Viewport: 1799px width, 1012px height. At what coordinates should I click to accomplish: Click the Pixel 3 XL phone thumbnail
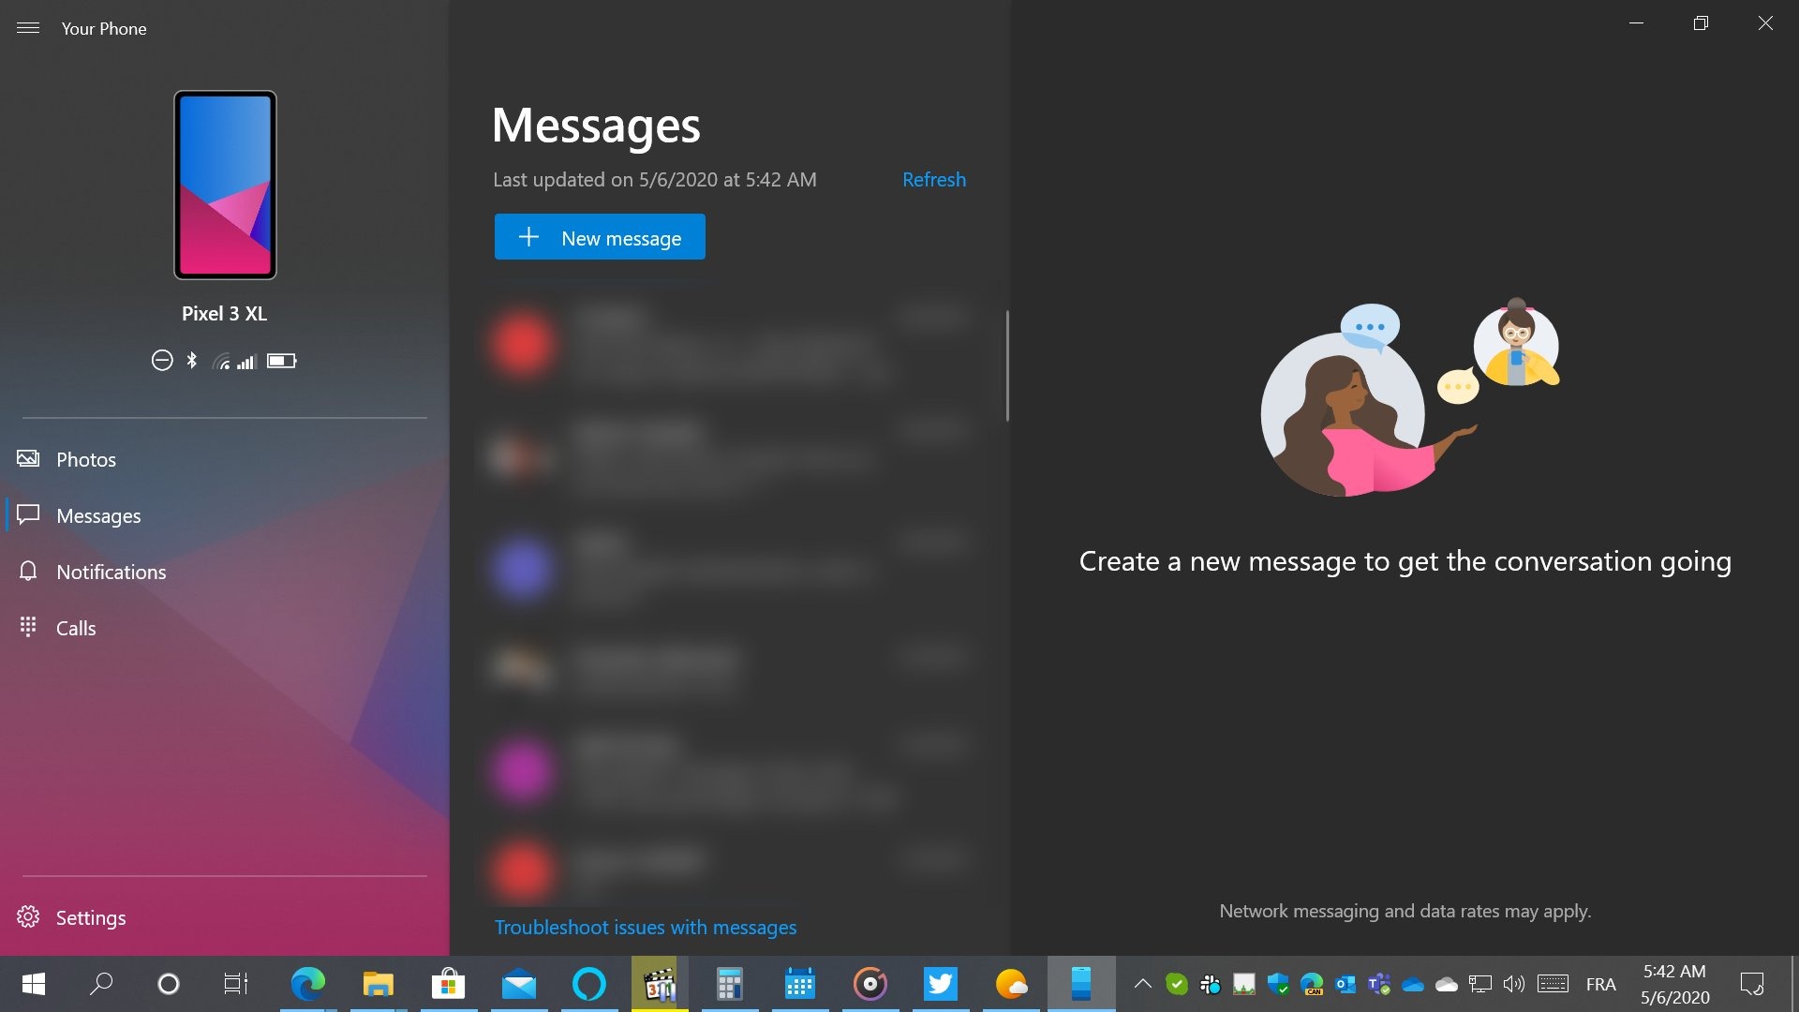click(225, 185)
